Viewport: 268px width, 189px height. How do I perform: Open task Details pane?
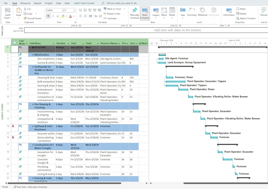[x=241, y=14]
